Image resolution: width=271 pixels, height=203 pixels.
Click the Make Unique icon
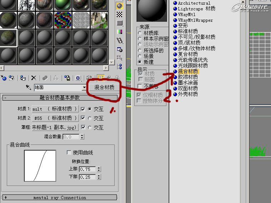(x=56, y=78)
